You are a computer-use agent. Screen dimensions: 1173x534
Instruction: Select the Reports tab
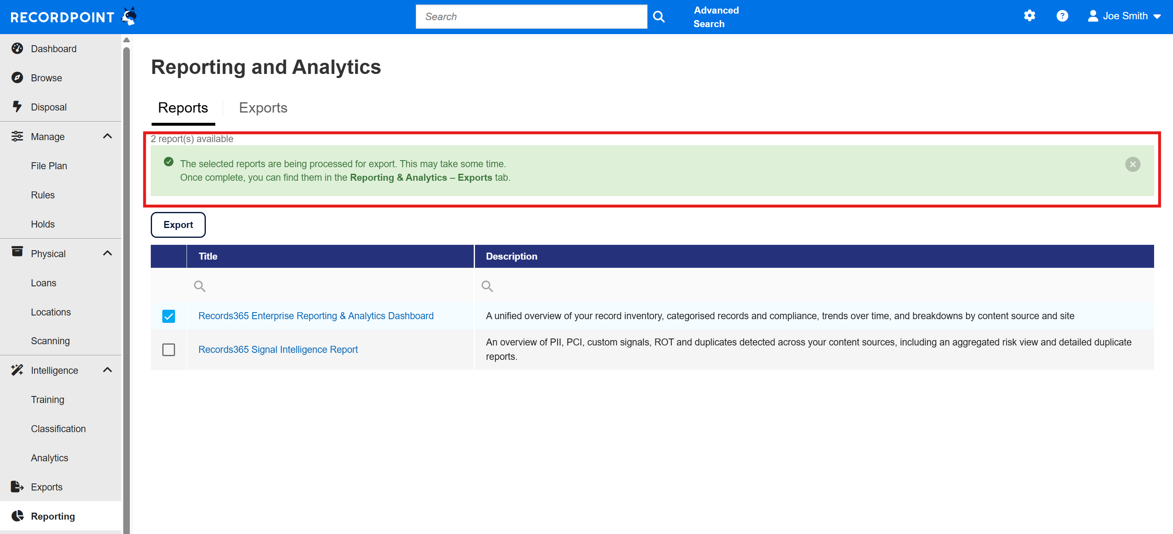[x=182, y=108]
